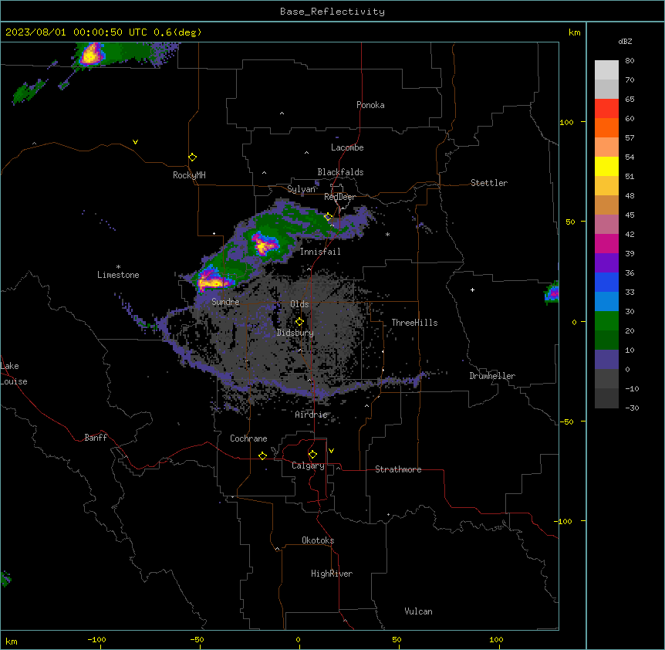Click the white 70-80 dBZ legend swatch
Viewport: 665px width, 650px height.
pos(606,70)
